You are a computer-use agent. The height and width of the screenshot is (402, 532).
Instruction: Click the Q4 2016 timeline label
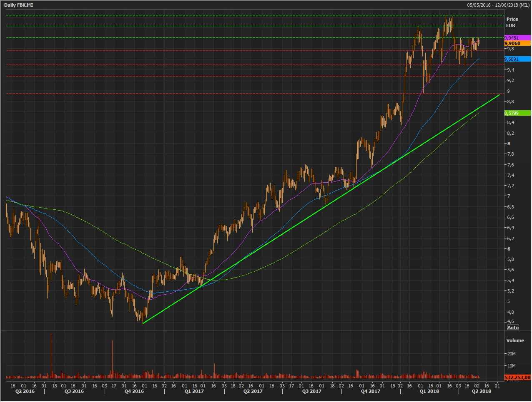pos(134,391)
